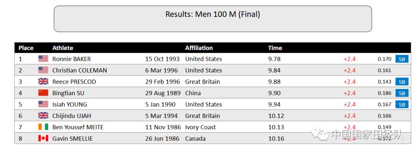Select the Athlete column header
417x153 pixels.
pos(63,48)
